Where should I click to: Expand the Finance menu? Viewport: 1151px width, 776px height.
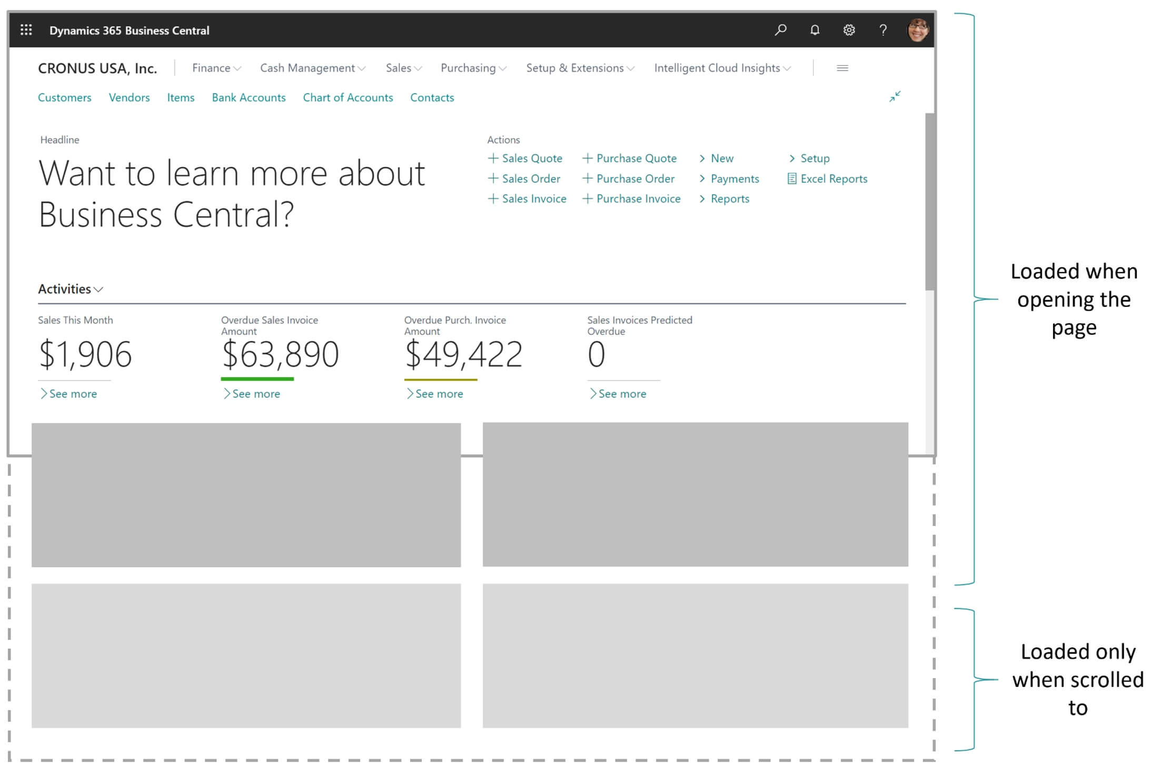[x=216, y=68]
